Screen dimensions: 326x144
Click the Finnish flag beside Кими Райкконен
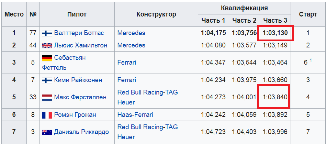[x=47, y=80]
